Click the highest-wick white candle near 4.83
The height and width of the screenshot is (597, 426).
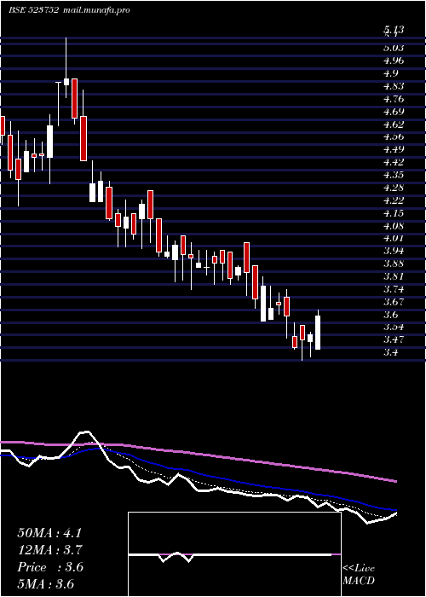point(66,82)
